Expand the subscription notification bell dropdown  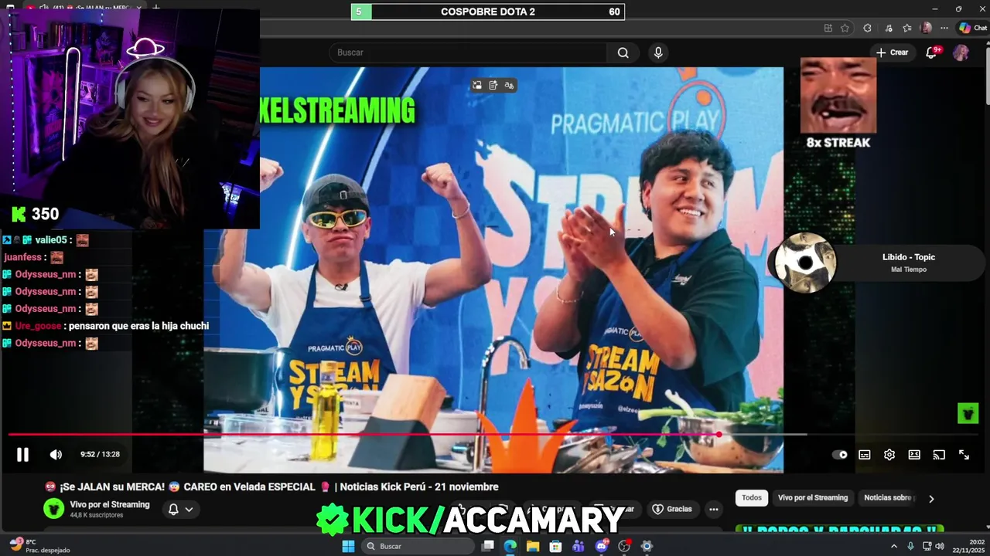pos(180,509)
